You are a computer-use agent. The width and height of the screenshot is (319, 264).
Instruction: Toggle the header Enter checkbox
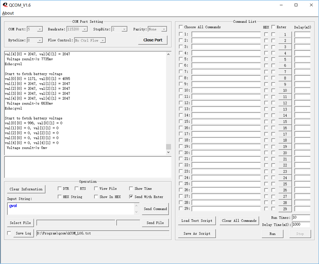(x=273, y=27)
